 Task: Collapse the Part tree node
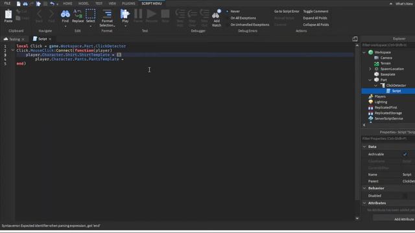point(370,80)
